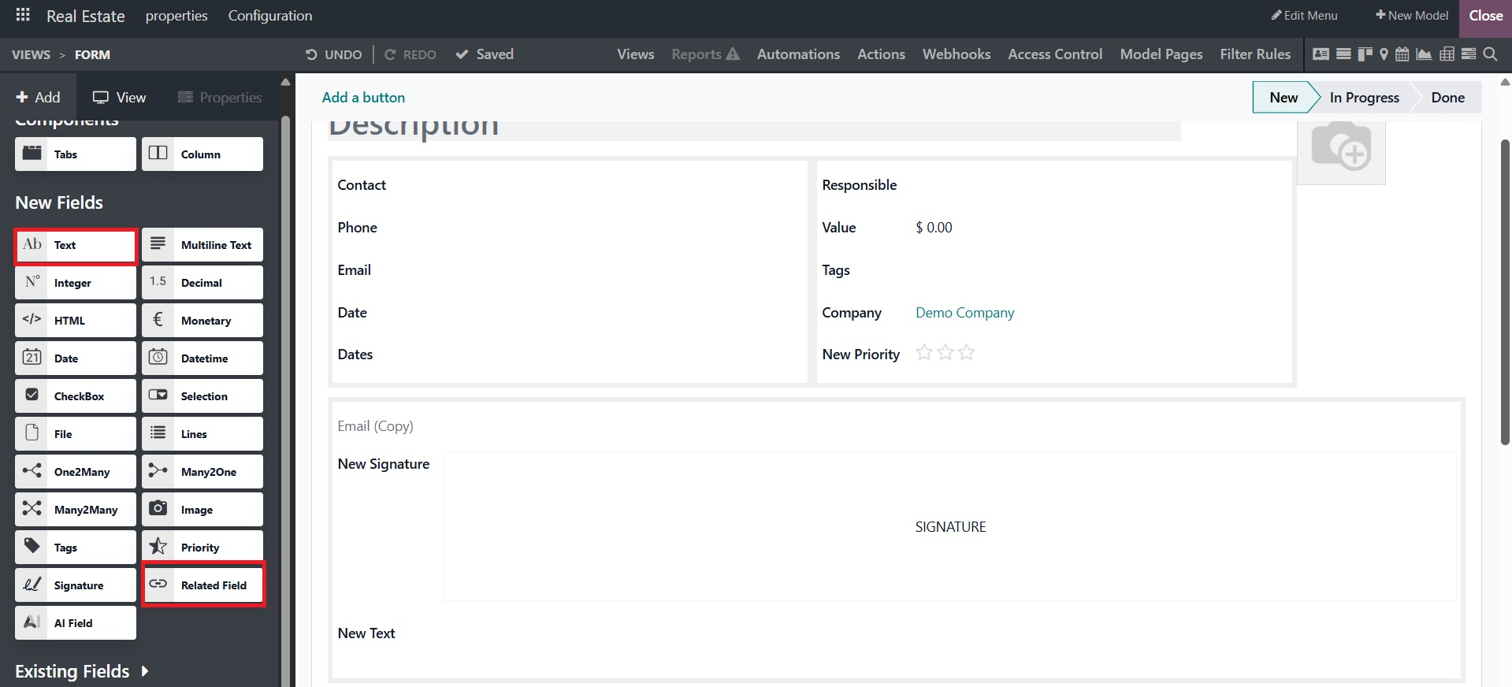The height and width of the screenshot is (687, 1512).
Task: Click the image upload camera placeholder
Action: pyautogui.click(x=1340, y=148)
